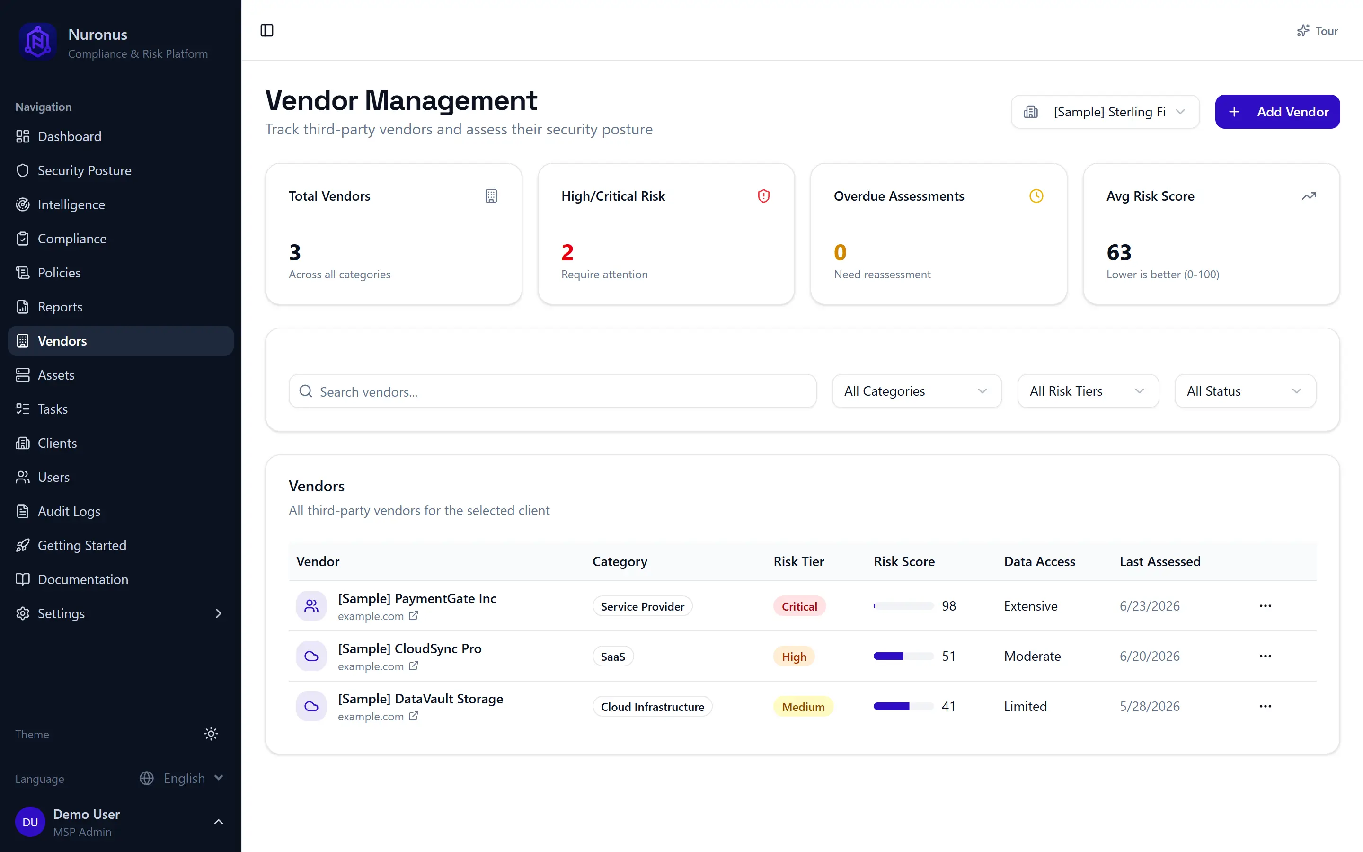Click the CloudSync Pro cloud avatar icon

(311, 656)
